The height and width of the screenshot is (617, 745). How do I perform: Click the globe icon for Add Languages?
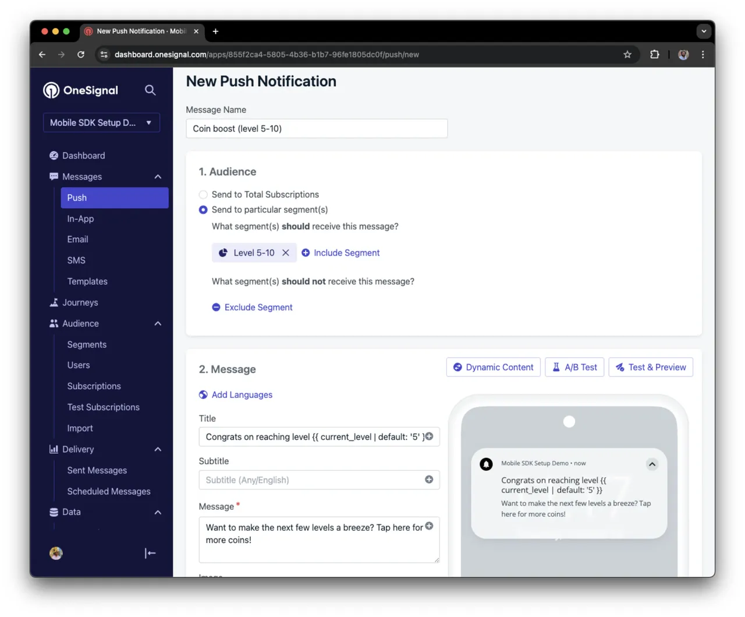tap(203, 394)
